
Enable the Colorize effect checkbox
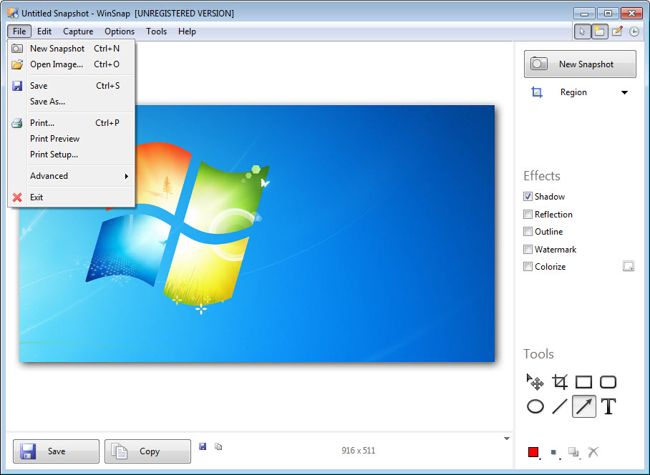tap(528, 267)
